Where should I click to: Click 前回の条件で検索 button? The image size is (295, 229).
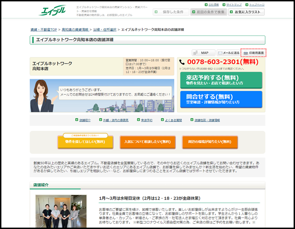pyautogui.click(x=208, y=12)
